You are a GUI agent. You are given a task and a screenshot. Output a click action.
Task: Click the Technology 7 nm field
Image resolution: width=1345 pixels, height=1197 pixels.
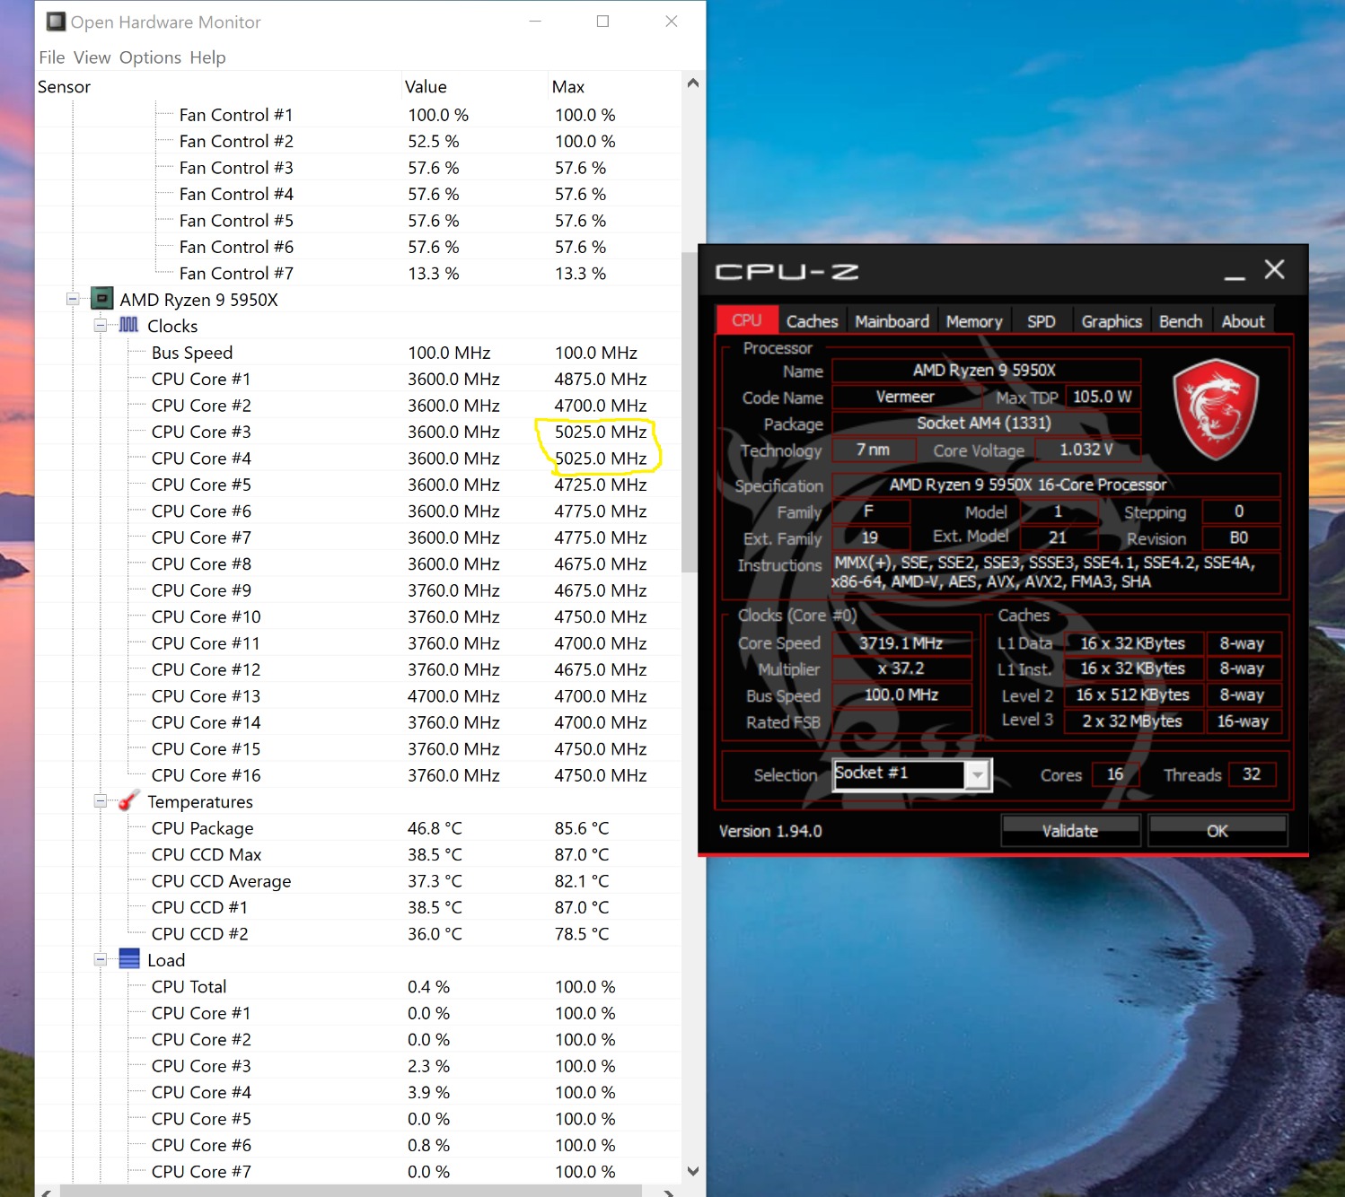(874, 450)
